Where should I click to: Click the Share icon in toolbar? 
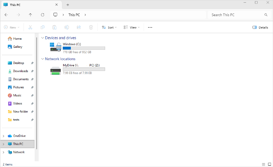(79, 27)
